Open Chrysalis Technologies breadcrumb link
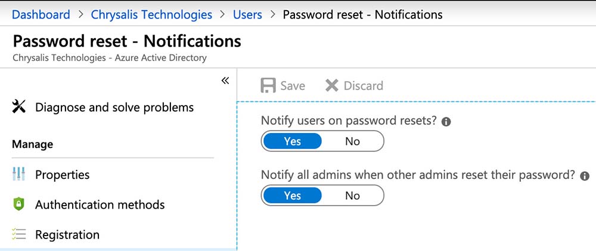This screenshot has height=251, width=596. point(151,14)
